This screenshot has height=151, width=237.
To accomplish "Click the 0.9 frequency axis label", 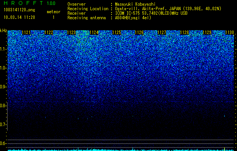I will [3, 87].
